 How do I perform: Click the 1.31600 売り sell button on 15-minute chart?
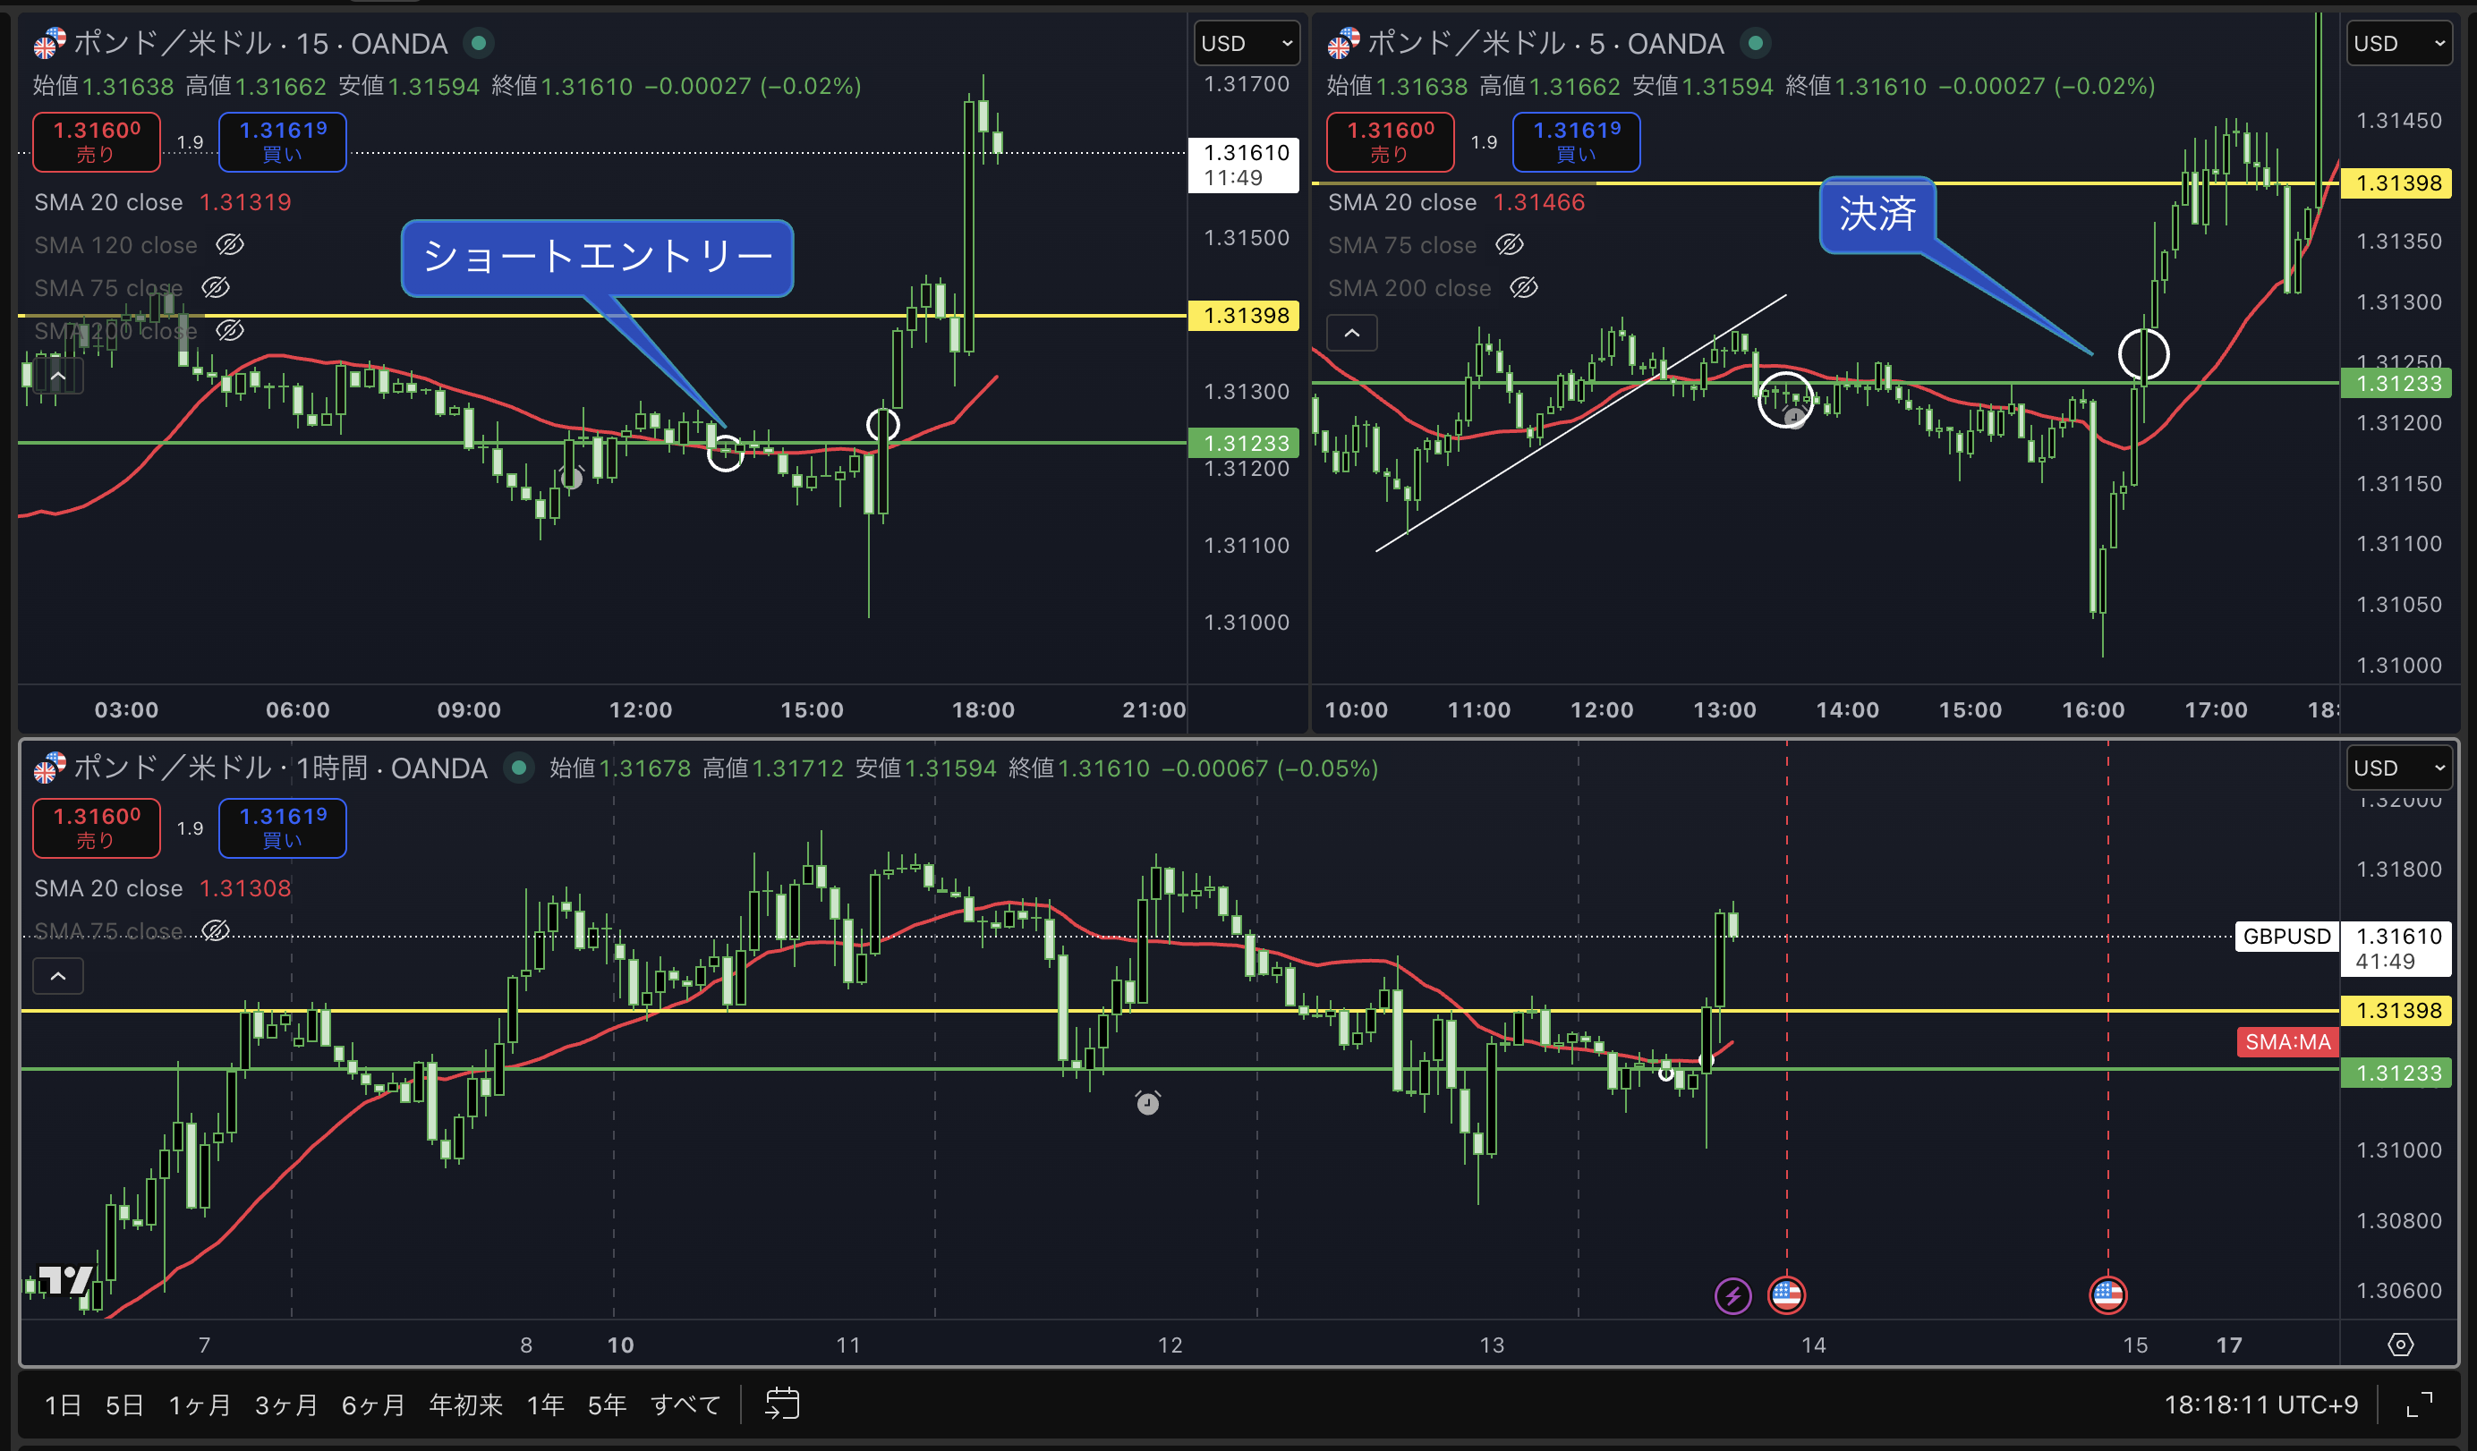coord(97,141)
